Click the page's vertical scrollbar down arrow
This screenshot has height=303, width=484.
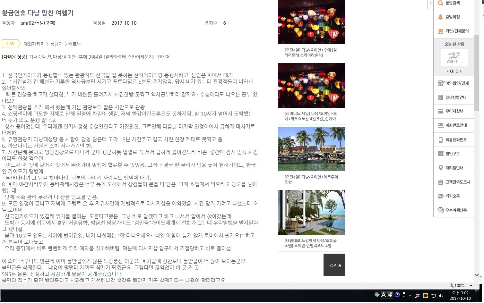pos(477,275)
